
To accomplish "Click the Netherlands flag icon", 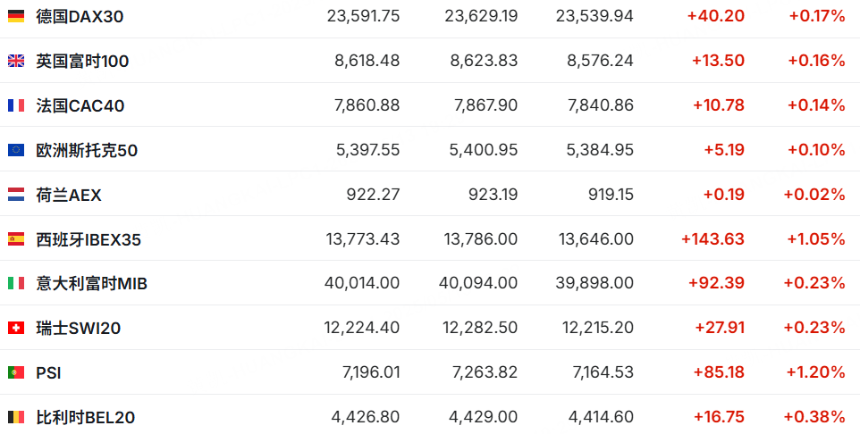I will coord(16,195).
